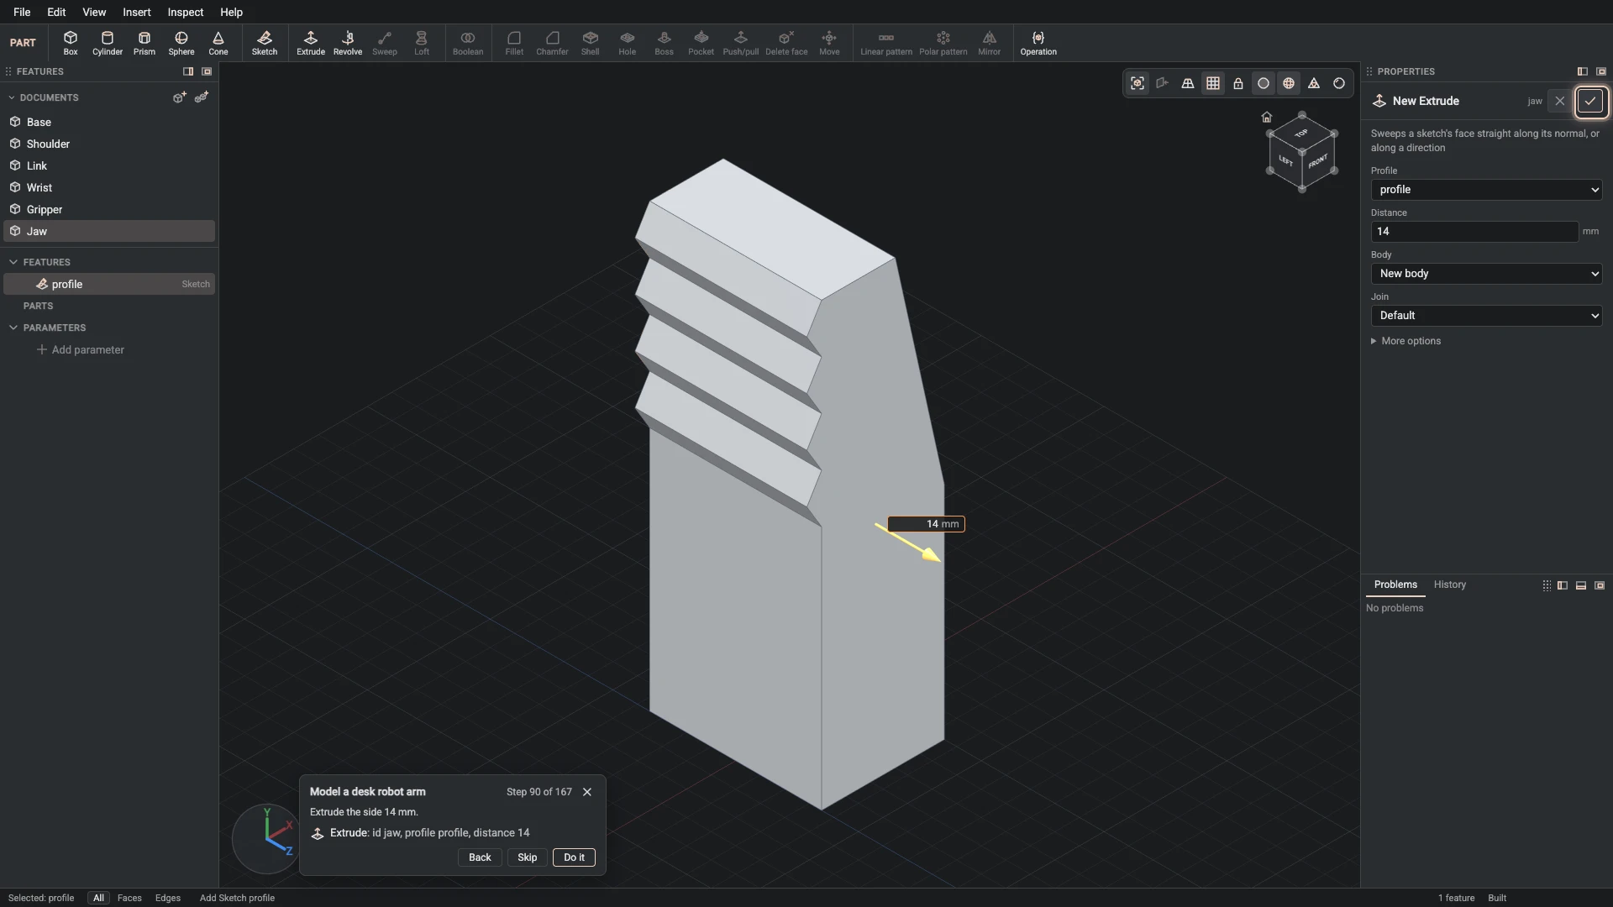This screenshot has height=907, width=1613.
Task: Expand More options
Action: tap(1405, 341)
